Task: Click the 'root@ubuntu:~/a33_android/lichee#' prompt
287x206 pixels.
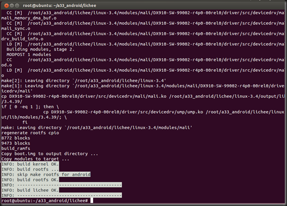Action: click(x=45, y=201)
